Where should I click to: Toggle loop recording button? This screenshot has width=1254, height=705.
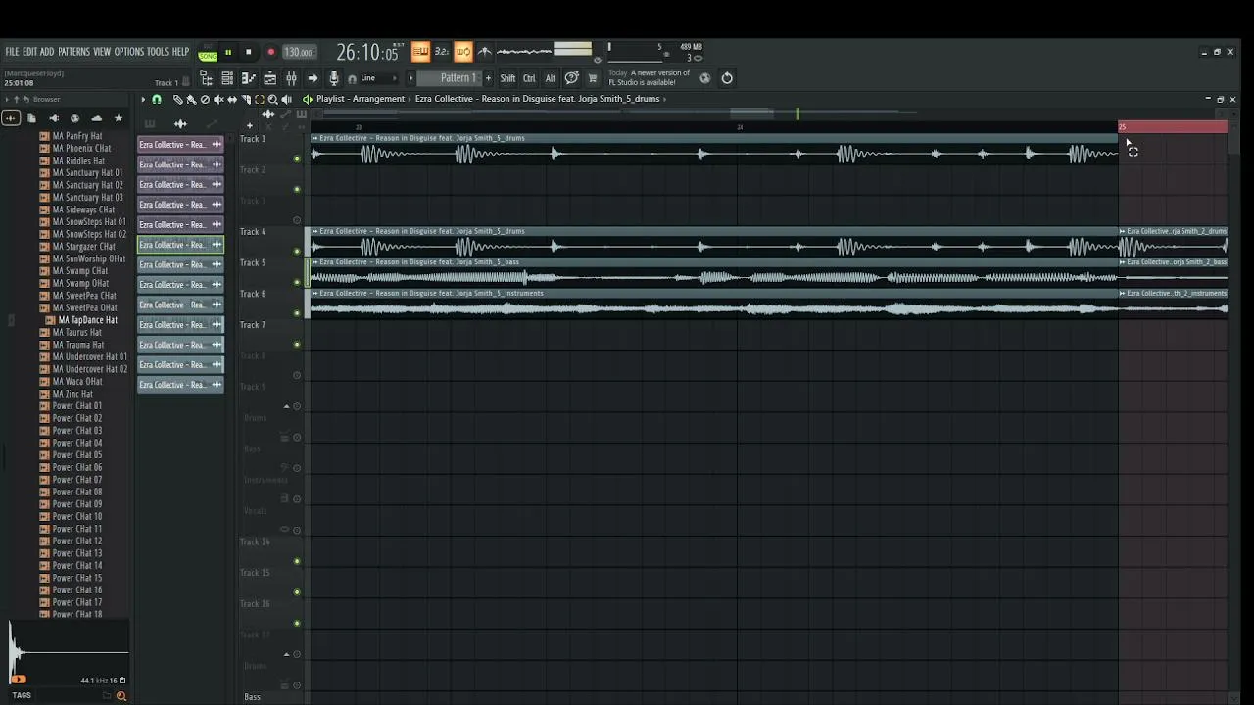[x=463, y=52]
